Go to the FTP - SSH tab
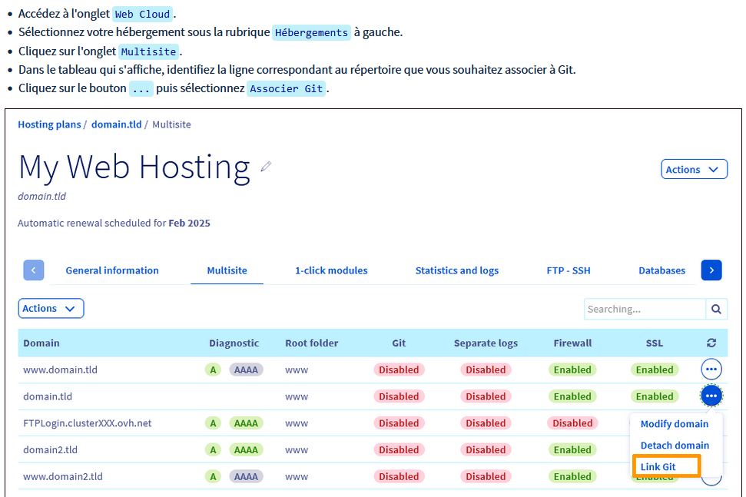This screenshot has height=497, width=746. 568,270
